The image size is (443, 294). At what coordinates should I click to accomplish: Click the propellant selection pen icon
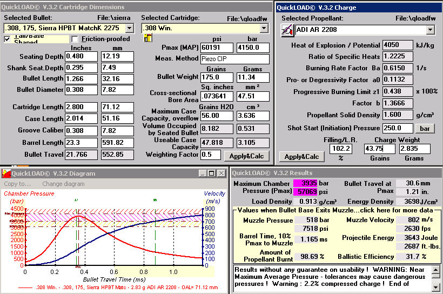[287, 30]
